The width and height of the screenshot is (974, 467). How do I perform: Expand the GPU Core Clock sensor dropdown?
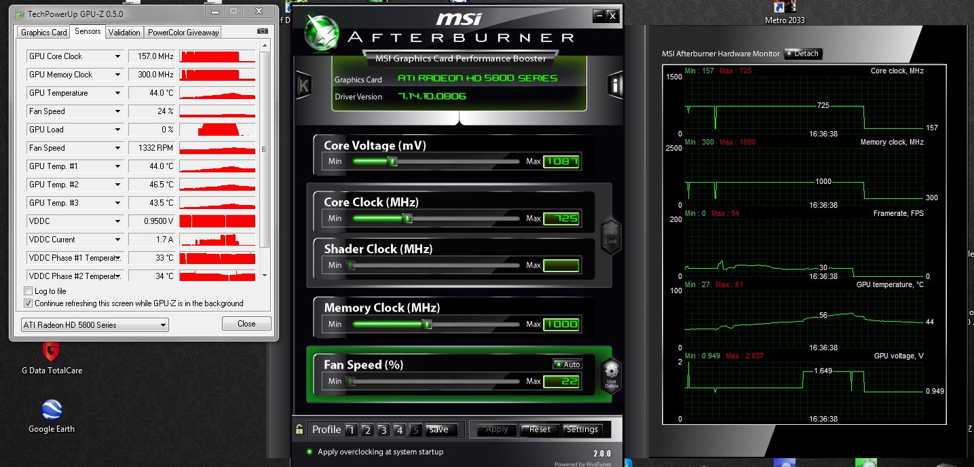pos(117,56)
